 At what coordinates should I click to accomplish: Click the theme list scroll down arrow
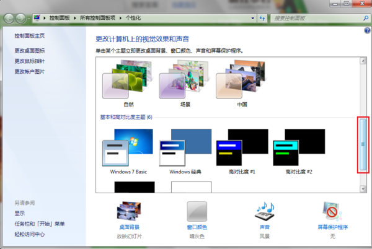(363, 189)
